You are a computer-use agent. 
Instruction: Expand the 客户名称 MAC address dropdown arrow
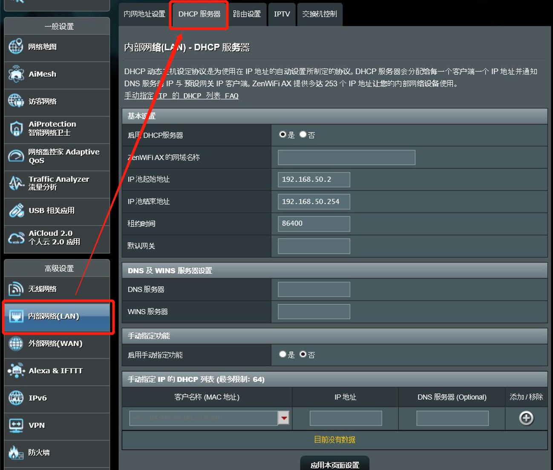pyautogui.click(x=284, y=418)
